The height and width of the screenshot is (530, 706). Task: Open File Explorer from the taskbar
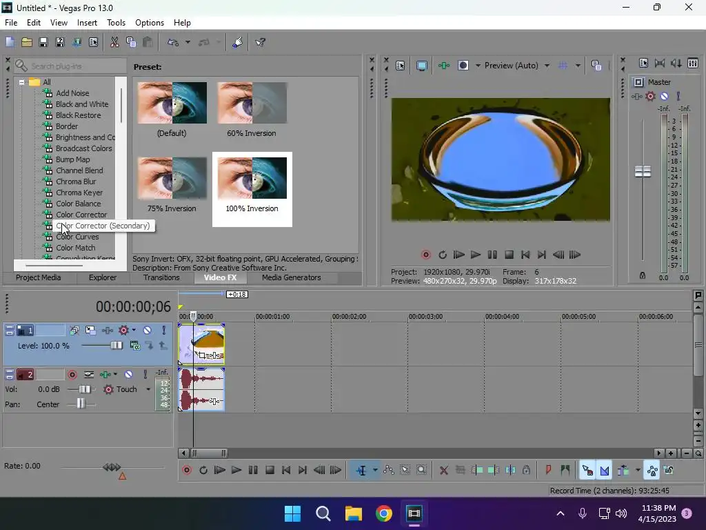354,513
